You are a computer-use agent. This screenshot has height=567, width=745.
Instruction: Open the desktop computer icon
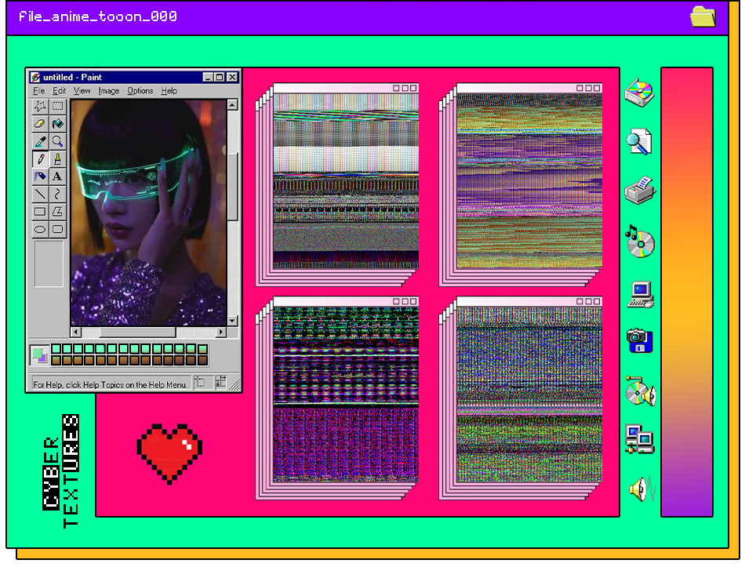pyautogui.click(x=641, y=295)
